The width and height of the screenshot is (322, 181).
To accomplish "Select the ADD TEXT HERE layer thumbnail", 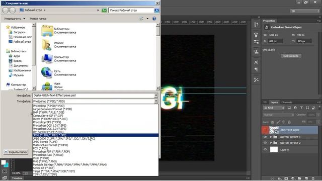I will coord(274,130).
